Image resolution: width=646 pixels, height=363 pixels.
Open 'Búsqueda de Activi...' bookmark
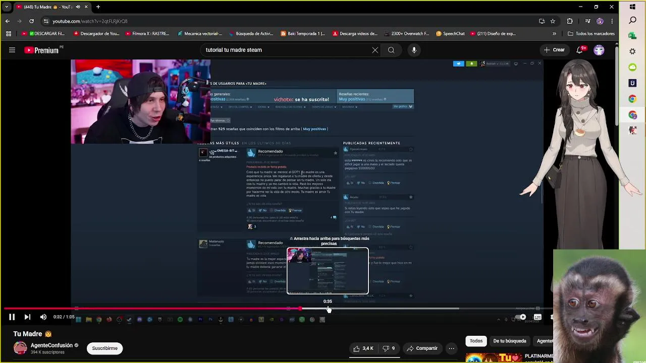coord(251,34)
